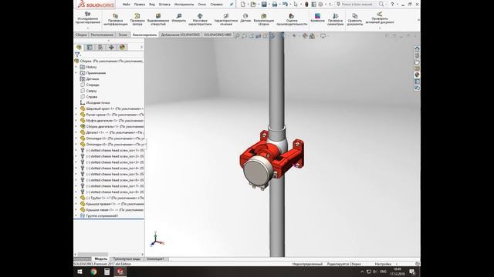Select Рычаг крана<1> component
The height and width of the screenshot is (277, 494).
pyautogui.click(x=112, y=115)
